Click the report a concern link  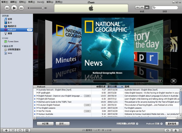[127, 124]
